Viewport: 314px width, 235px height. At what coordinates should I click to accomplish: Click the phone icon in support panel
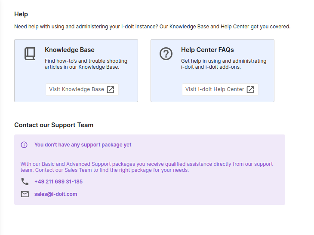[x=25, y=182]
